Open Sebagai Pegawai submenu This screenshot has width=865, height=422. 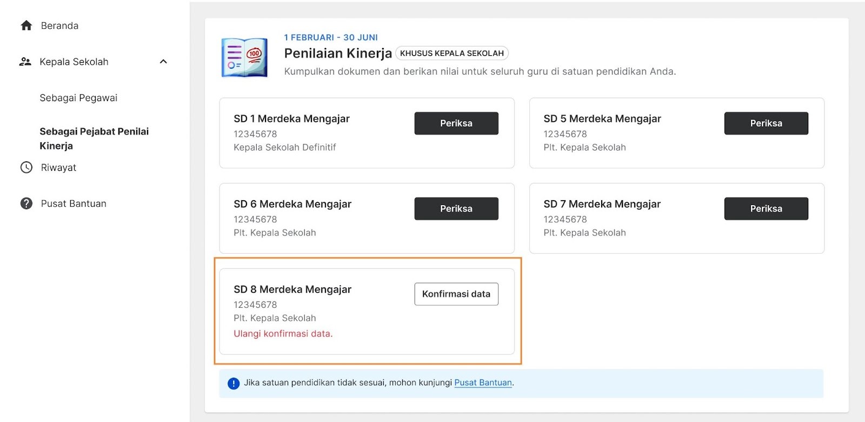[78, 98]
